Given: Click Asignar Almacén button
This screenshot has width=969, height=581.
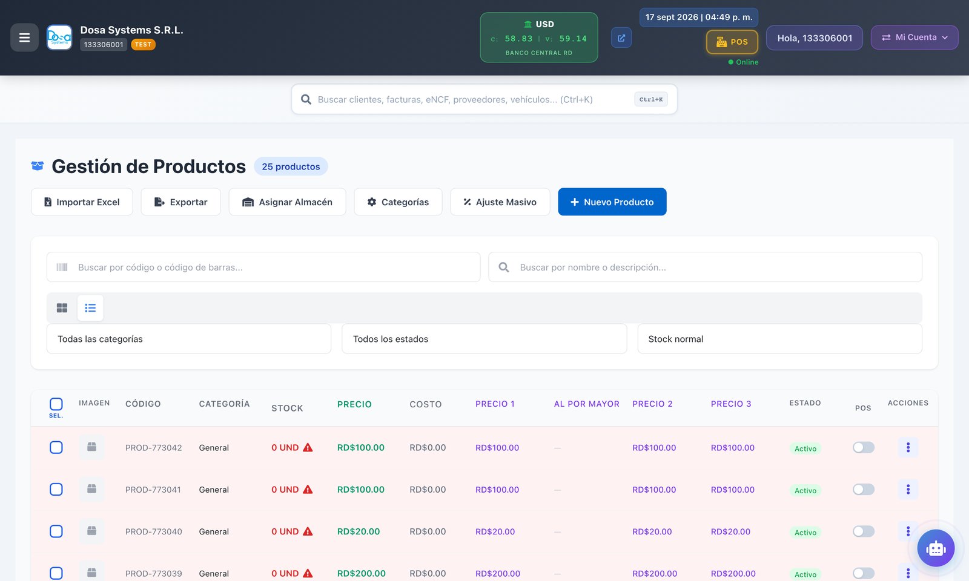Looking at the screenshot, I should 287,202.
